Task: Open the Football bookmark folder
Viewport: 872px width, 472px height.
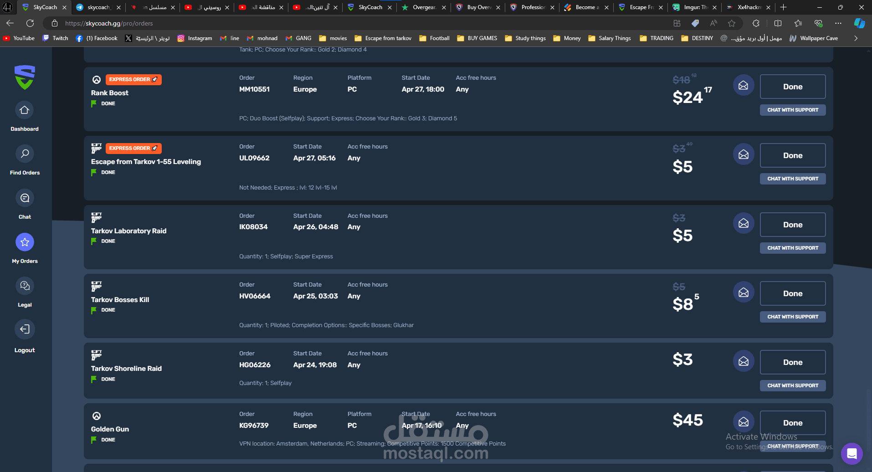Action: [434, 38]
